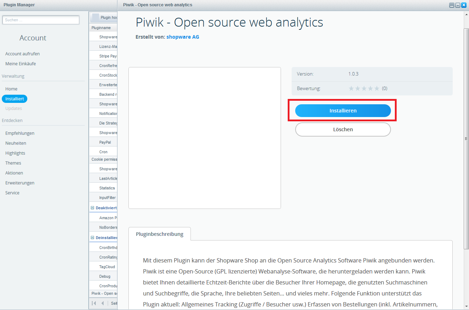This screenshot has height=310, width=469.
Task: Open Themes under Entdecken
Action: click(x=13, y=163)
